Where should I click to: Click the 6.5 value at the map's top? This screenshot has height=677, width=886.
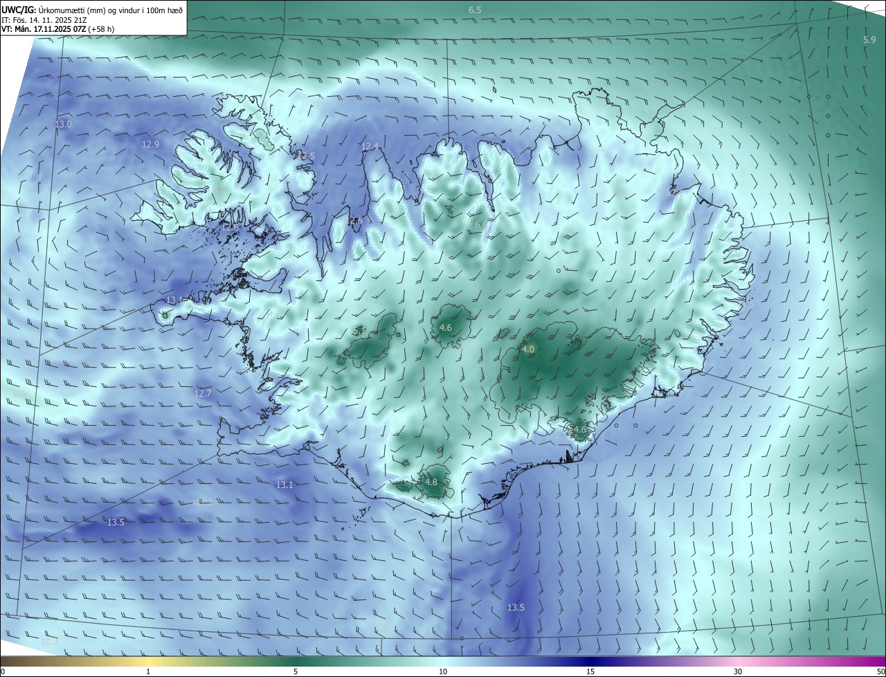[x=475, y=10]
